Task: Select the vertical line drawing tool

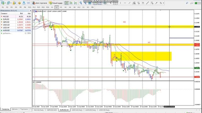Action: pyautogui.click(x=121, y=3)
